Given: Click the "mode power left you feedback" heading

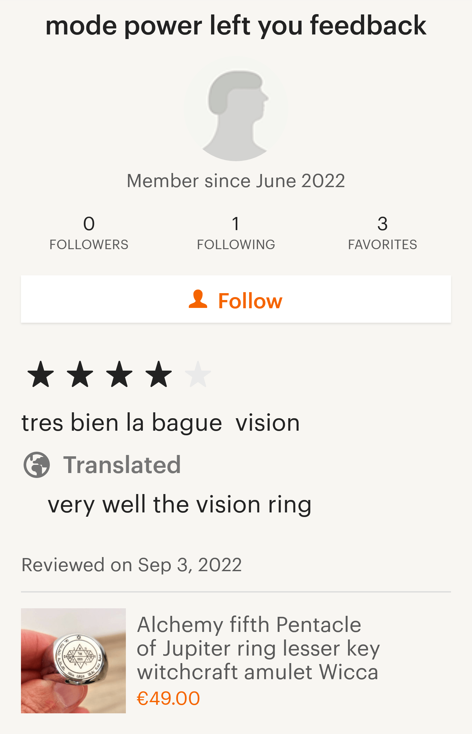Looking at the screenshot, I should coord(236,26).
